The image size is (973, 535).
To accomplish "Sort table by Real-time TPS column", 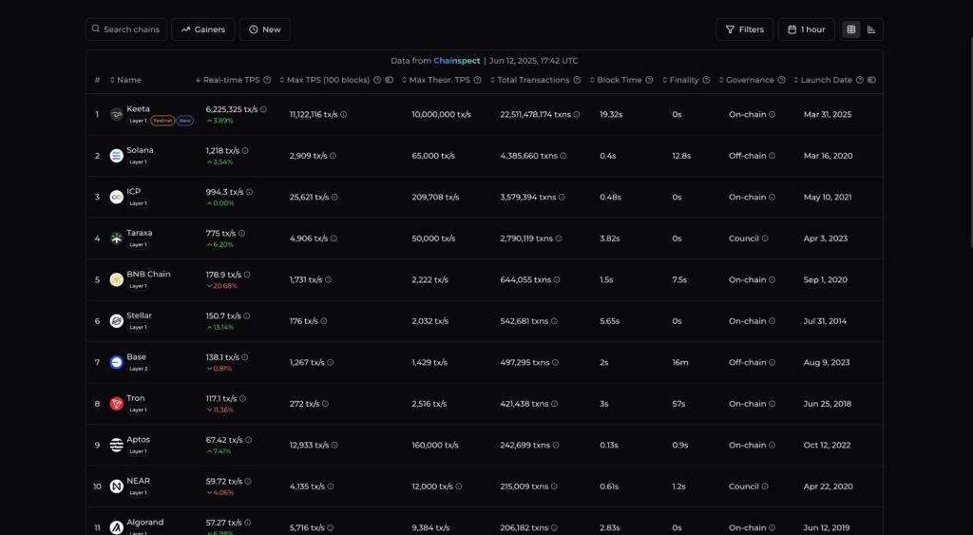I will (x=231, y=80).
